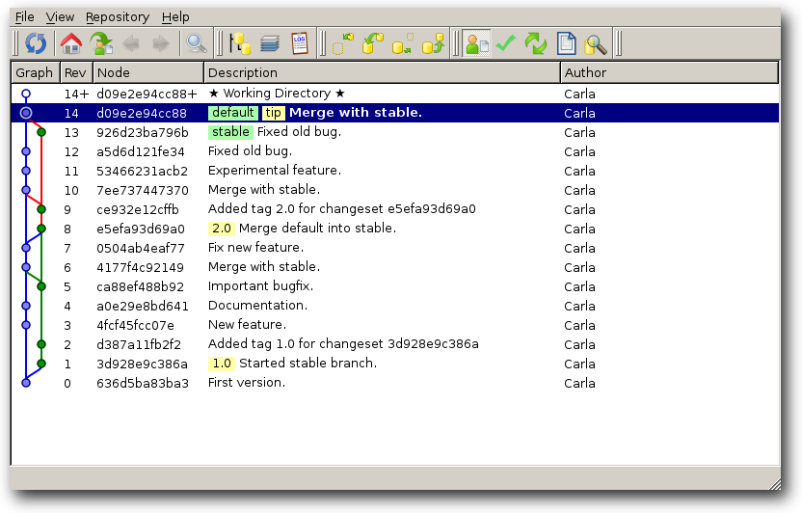The image size is (802, 513).
Task: Open the File menu
Action: pyautogui.click(x=24, y=17)
